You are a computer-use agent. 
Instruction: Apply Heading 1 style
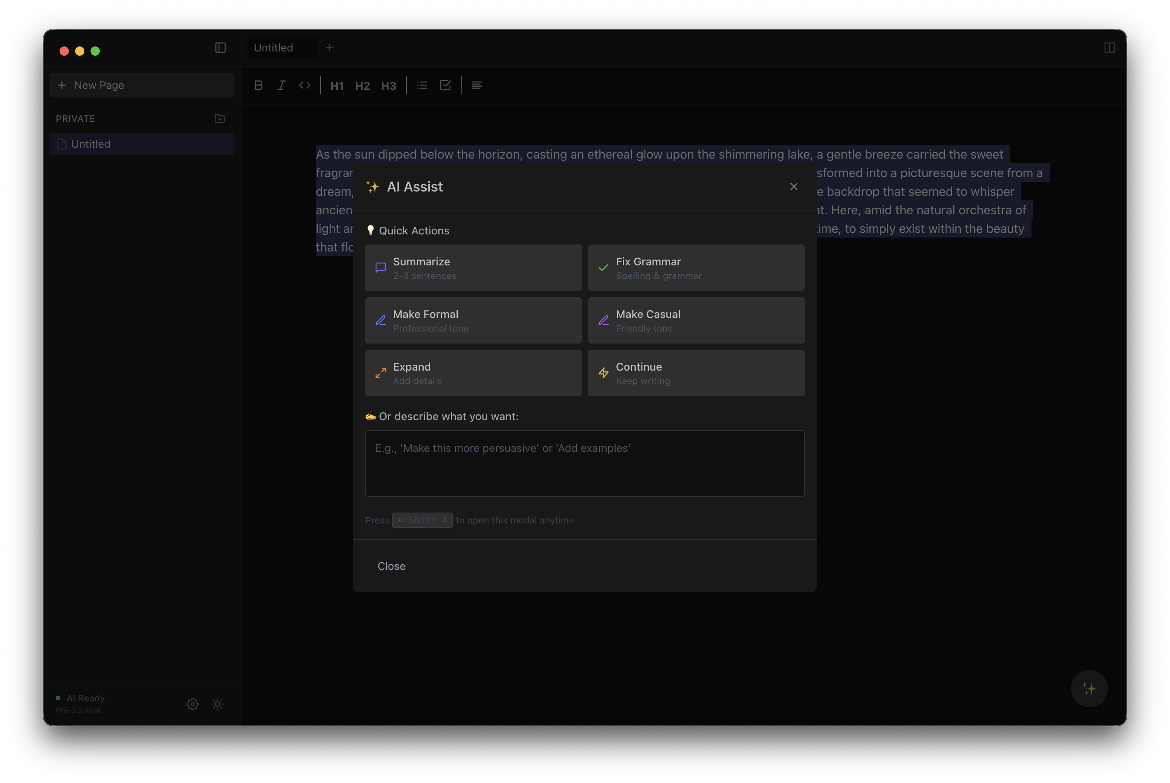(337, 86)
